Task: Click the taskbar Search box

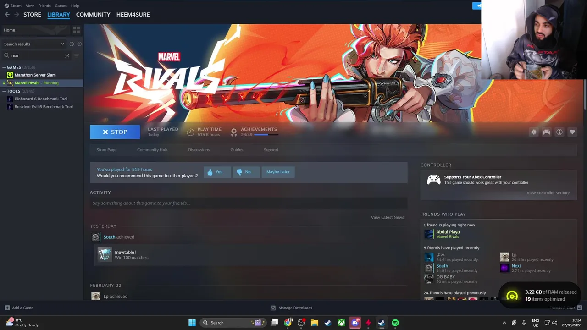Action: (233, 323)
